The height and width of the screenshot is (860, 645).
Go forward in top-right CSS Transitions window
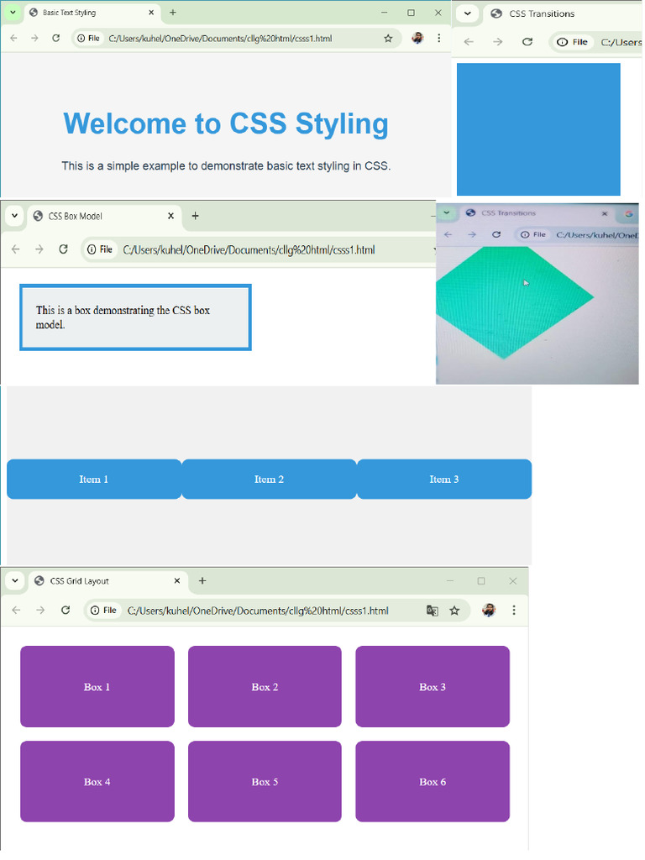coord(497,42)
